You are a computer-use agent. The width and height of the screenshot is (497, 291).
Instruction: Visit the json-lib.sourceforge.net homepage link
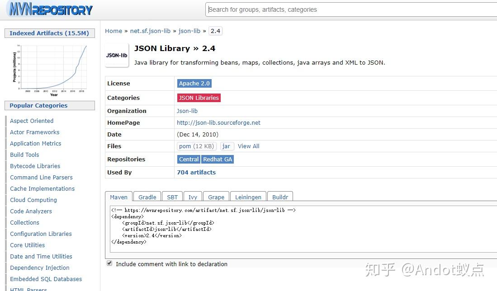coord(218,122)
